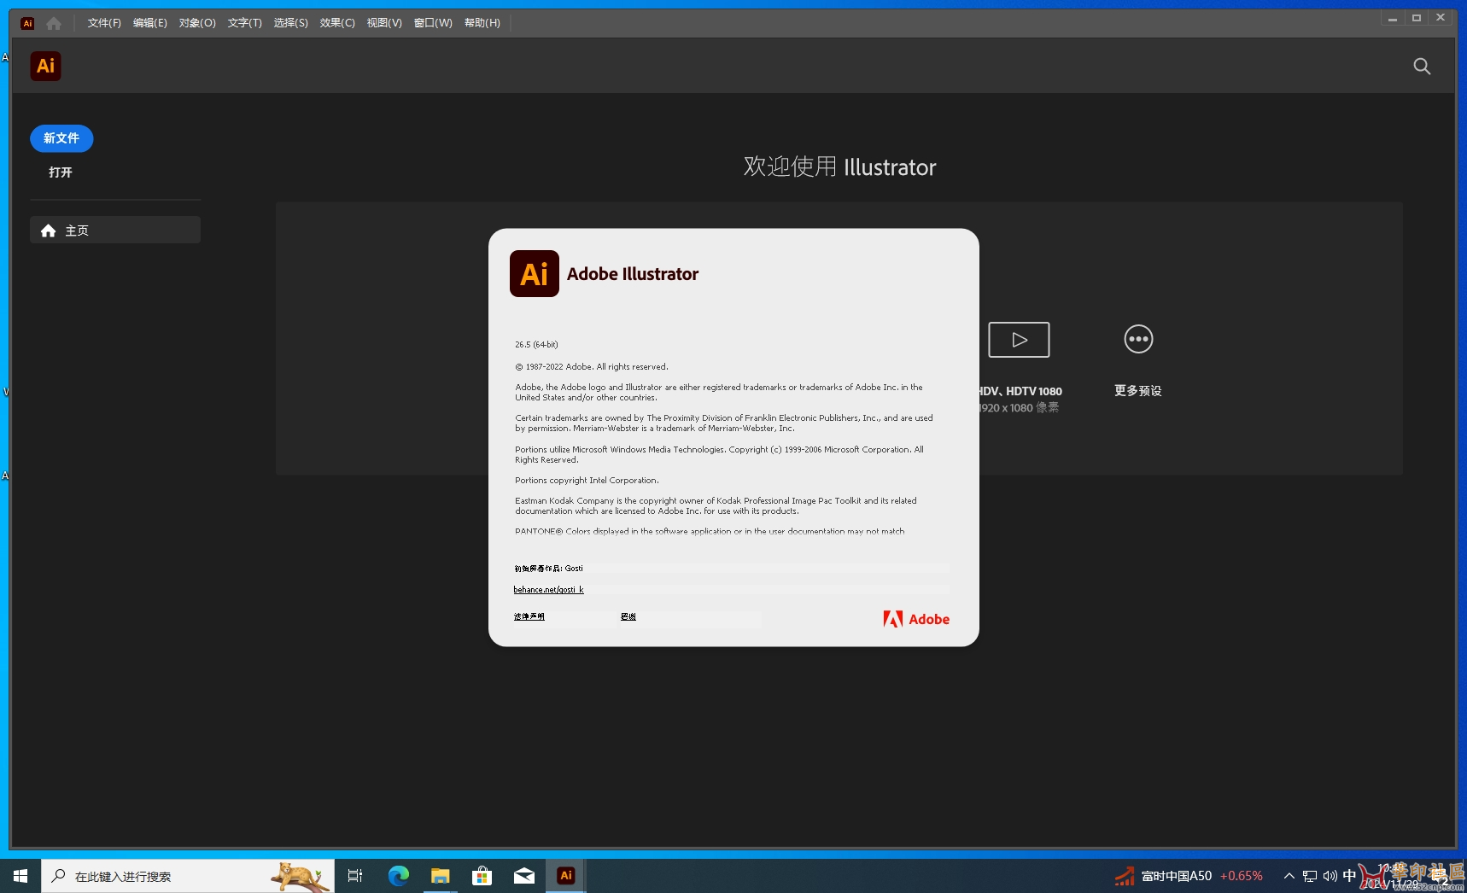This screenshot has height=893, width=1467.
Task: Select the 主页 sidebar item
Action: 115,230
